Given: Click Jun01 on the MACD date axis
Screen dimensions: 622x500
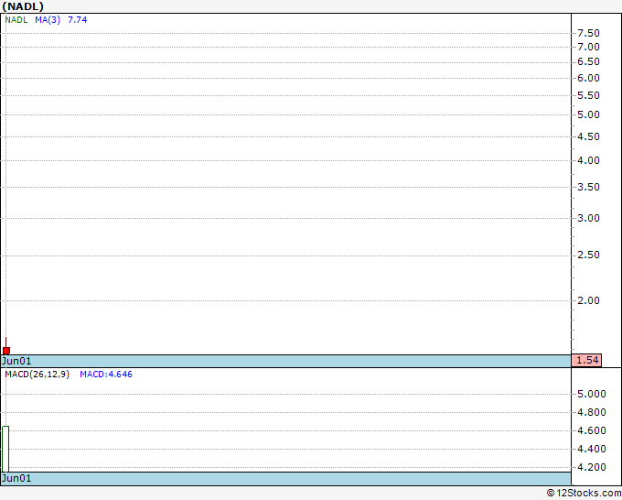Looking at the screenshot, I should pyautogui.click(x=16, y=478).
